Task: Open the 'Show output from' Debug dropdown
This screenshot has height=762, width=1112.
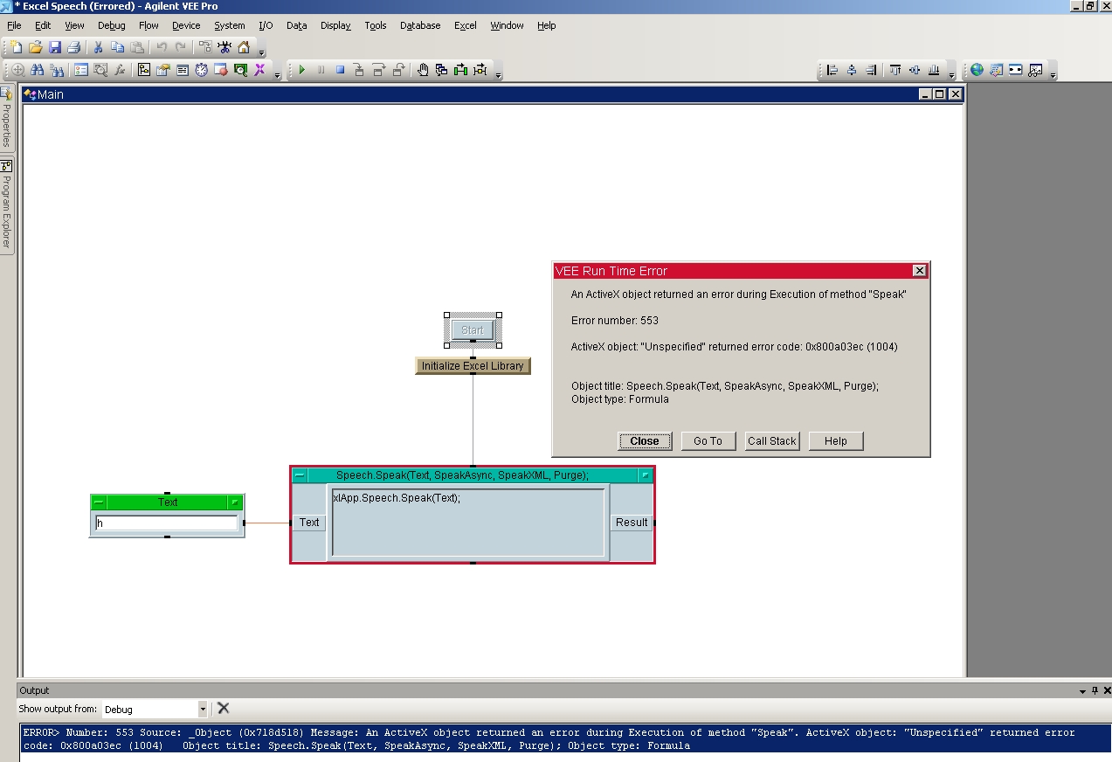Action: pyautogui.click(x=203, y=710)
